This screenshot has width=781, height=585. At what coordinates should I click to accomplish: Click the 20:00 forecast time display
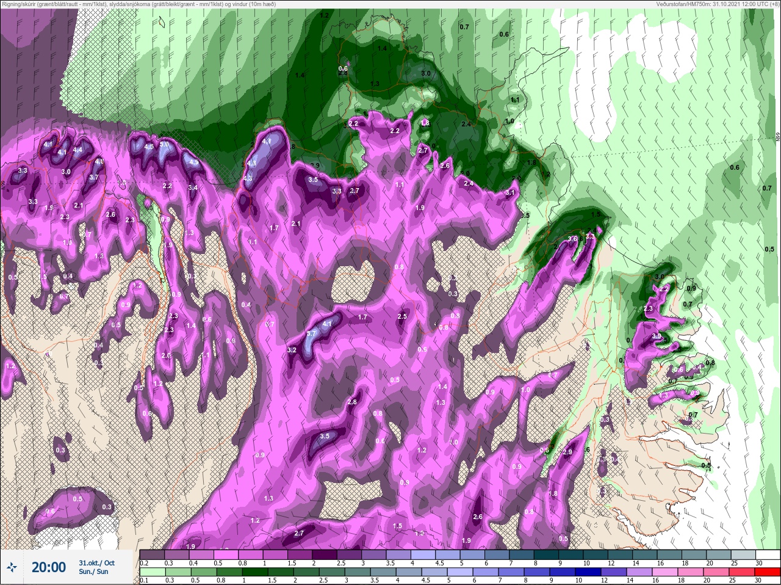(48, 567)
